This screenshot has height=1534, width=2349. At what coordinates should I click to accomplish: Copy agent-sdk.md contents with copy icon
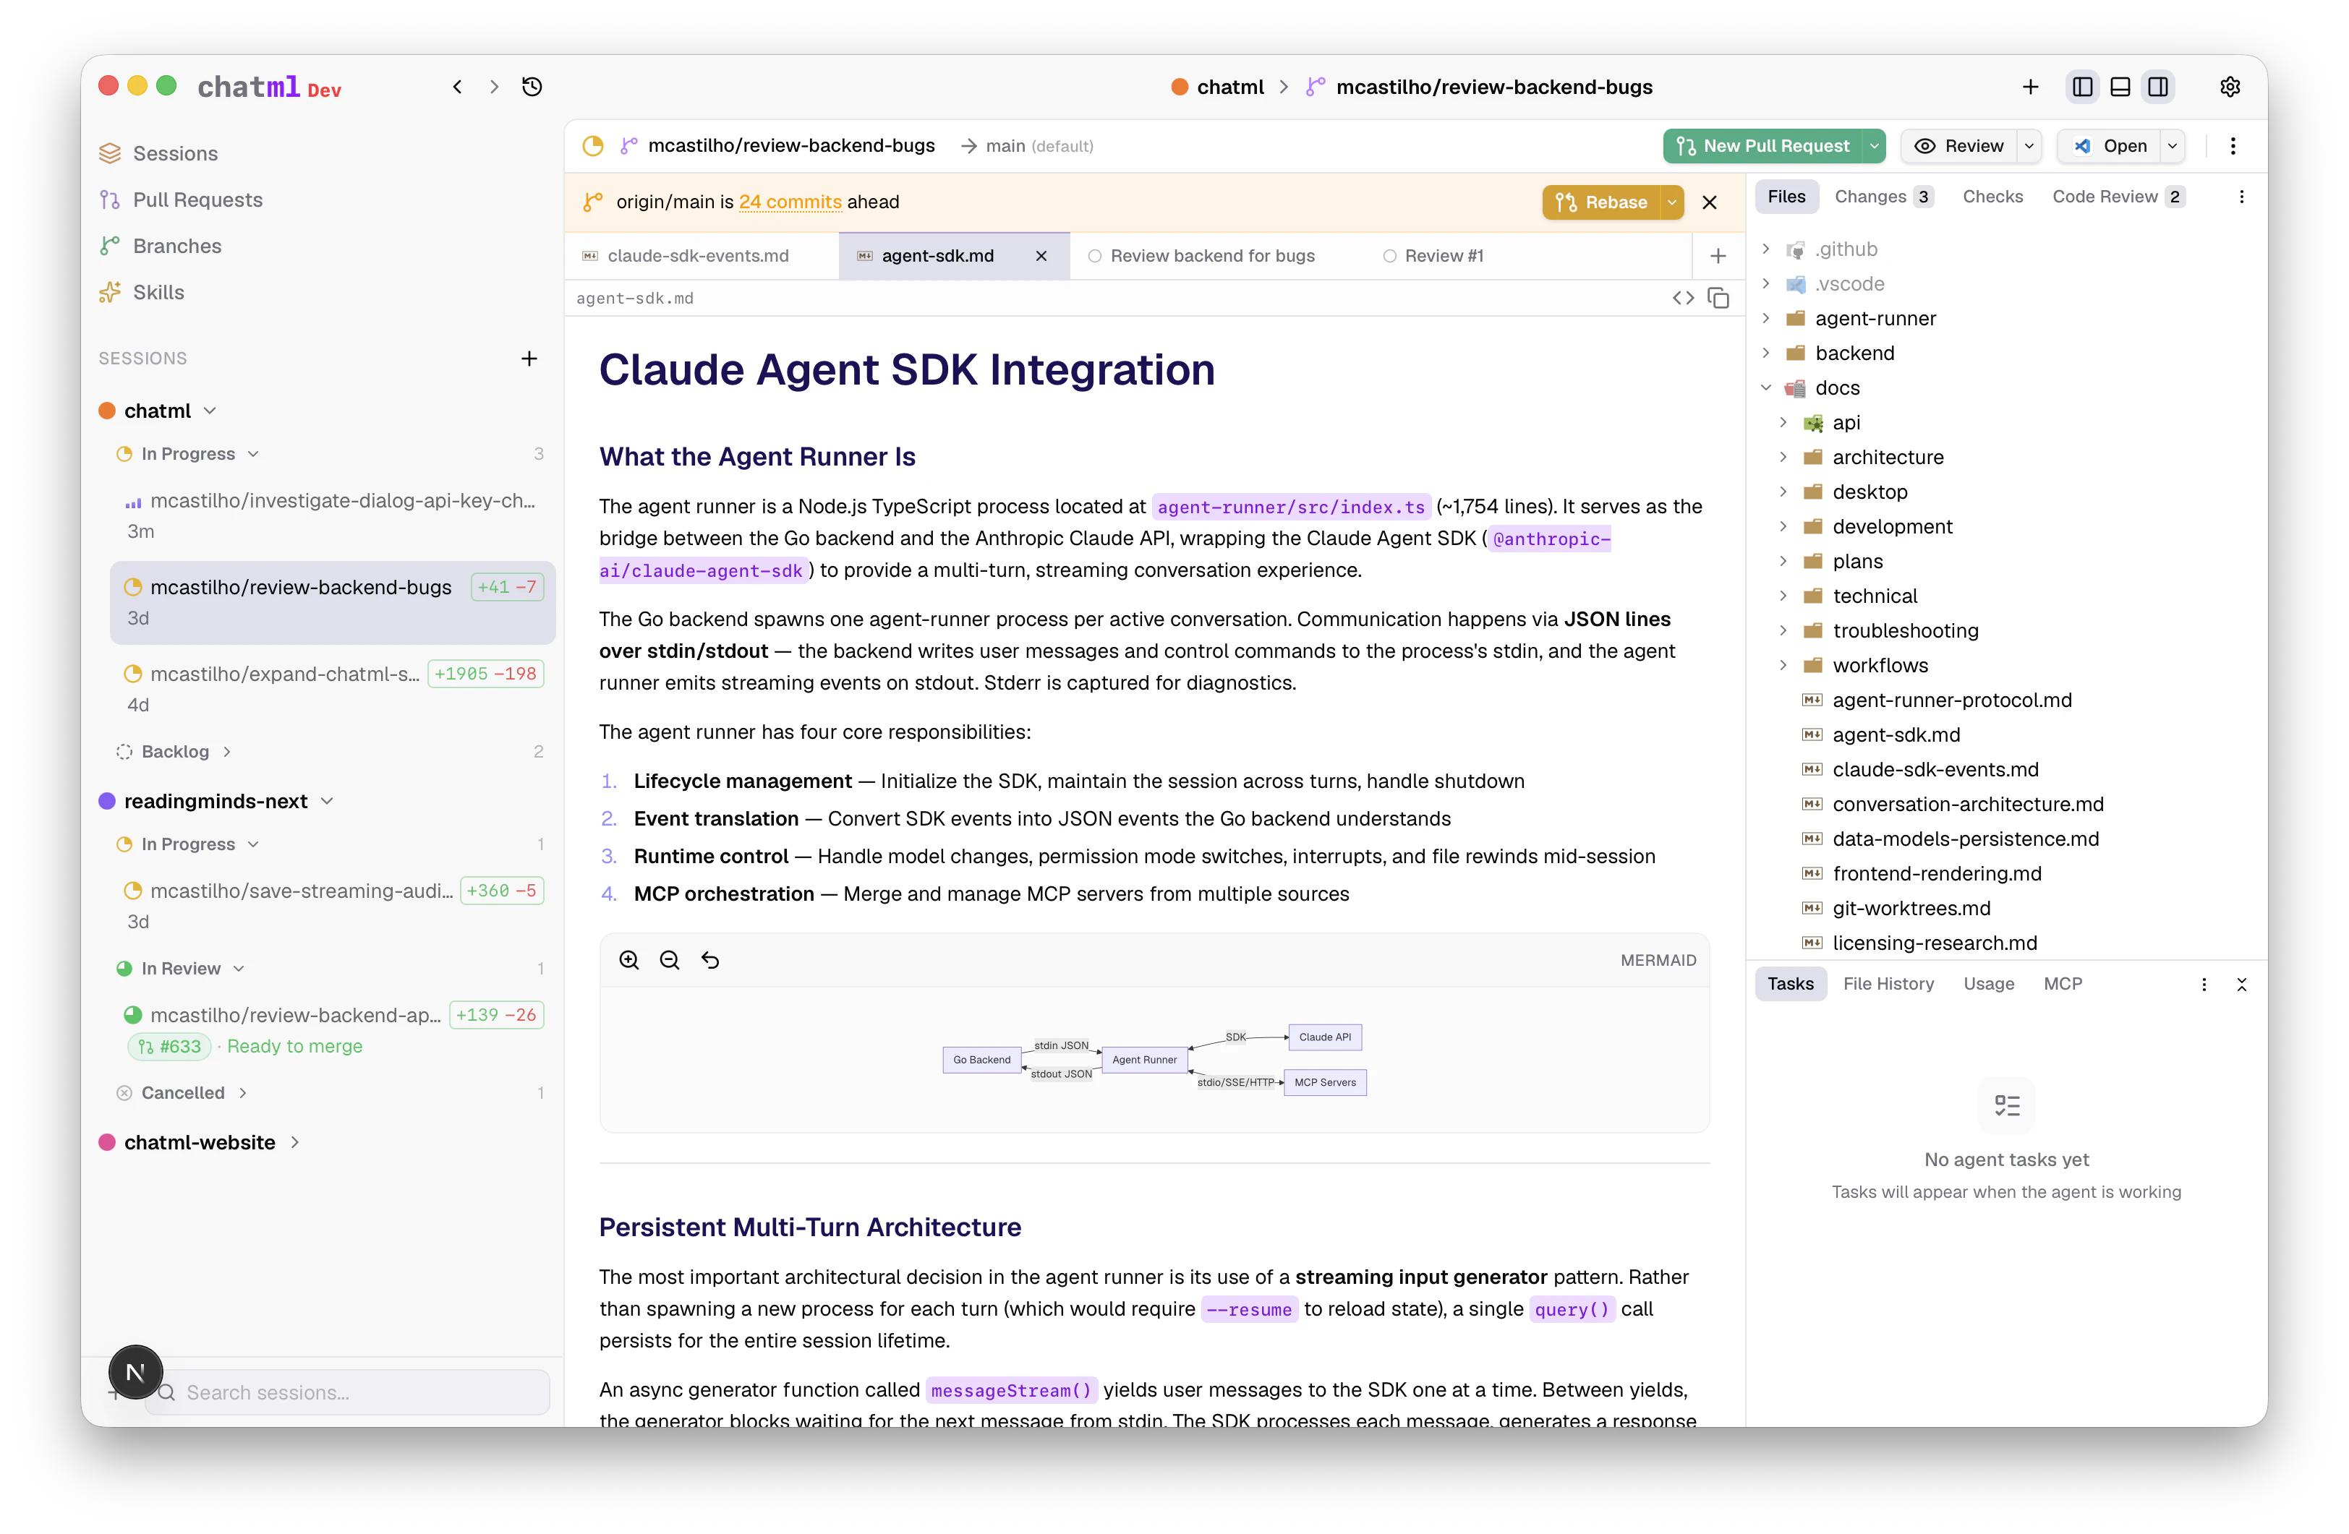pos(1718,298)
